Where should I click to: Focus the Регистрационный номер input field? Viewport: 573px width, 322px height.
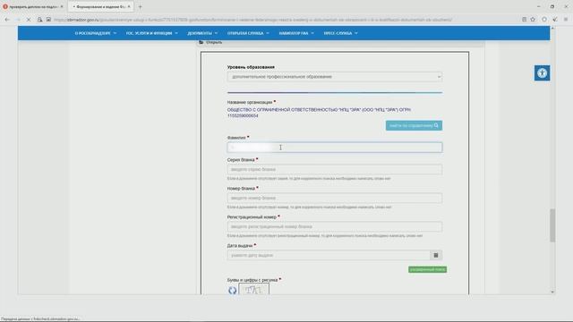(334, 226)
